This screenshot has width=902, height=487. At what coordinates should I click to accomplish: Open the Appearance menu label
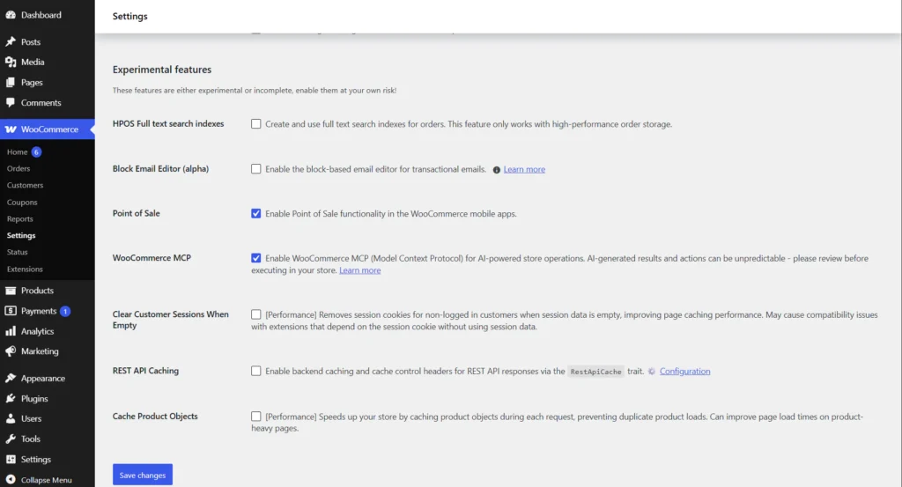(43, 379)
